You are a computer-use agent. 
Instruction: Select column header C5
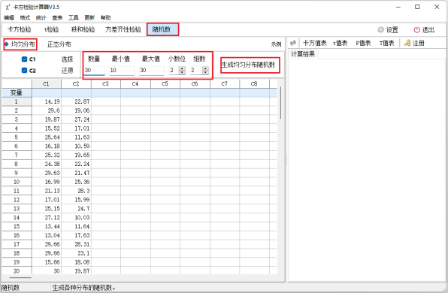click(x=165, y=83)
